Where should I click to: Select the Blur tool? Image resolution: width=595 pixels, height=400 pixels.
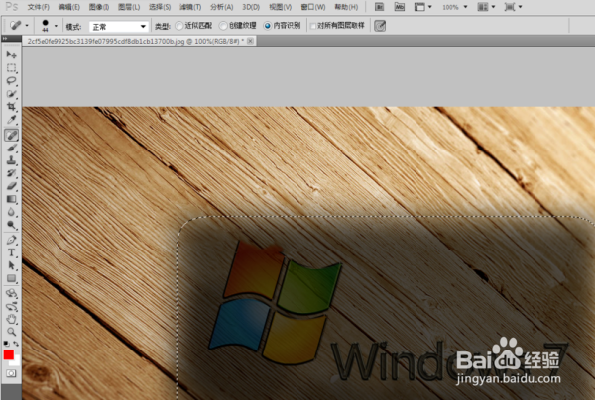pyautogui.click(x=11, y=212)
